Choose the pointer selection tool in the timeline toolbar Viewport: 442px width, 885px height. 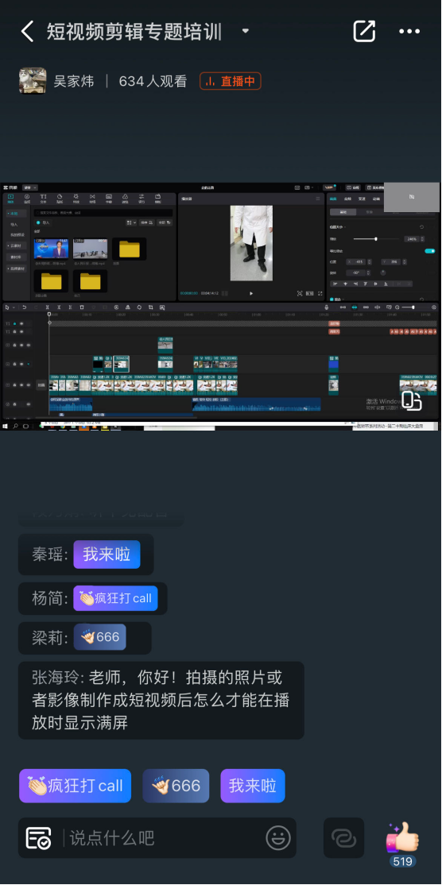coord(7,307)
